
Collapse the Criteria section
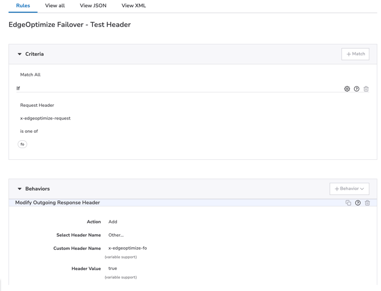click(20, 54)
